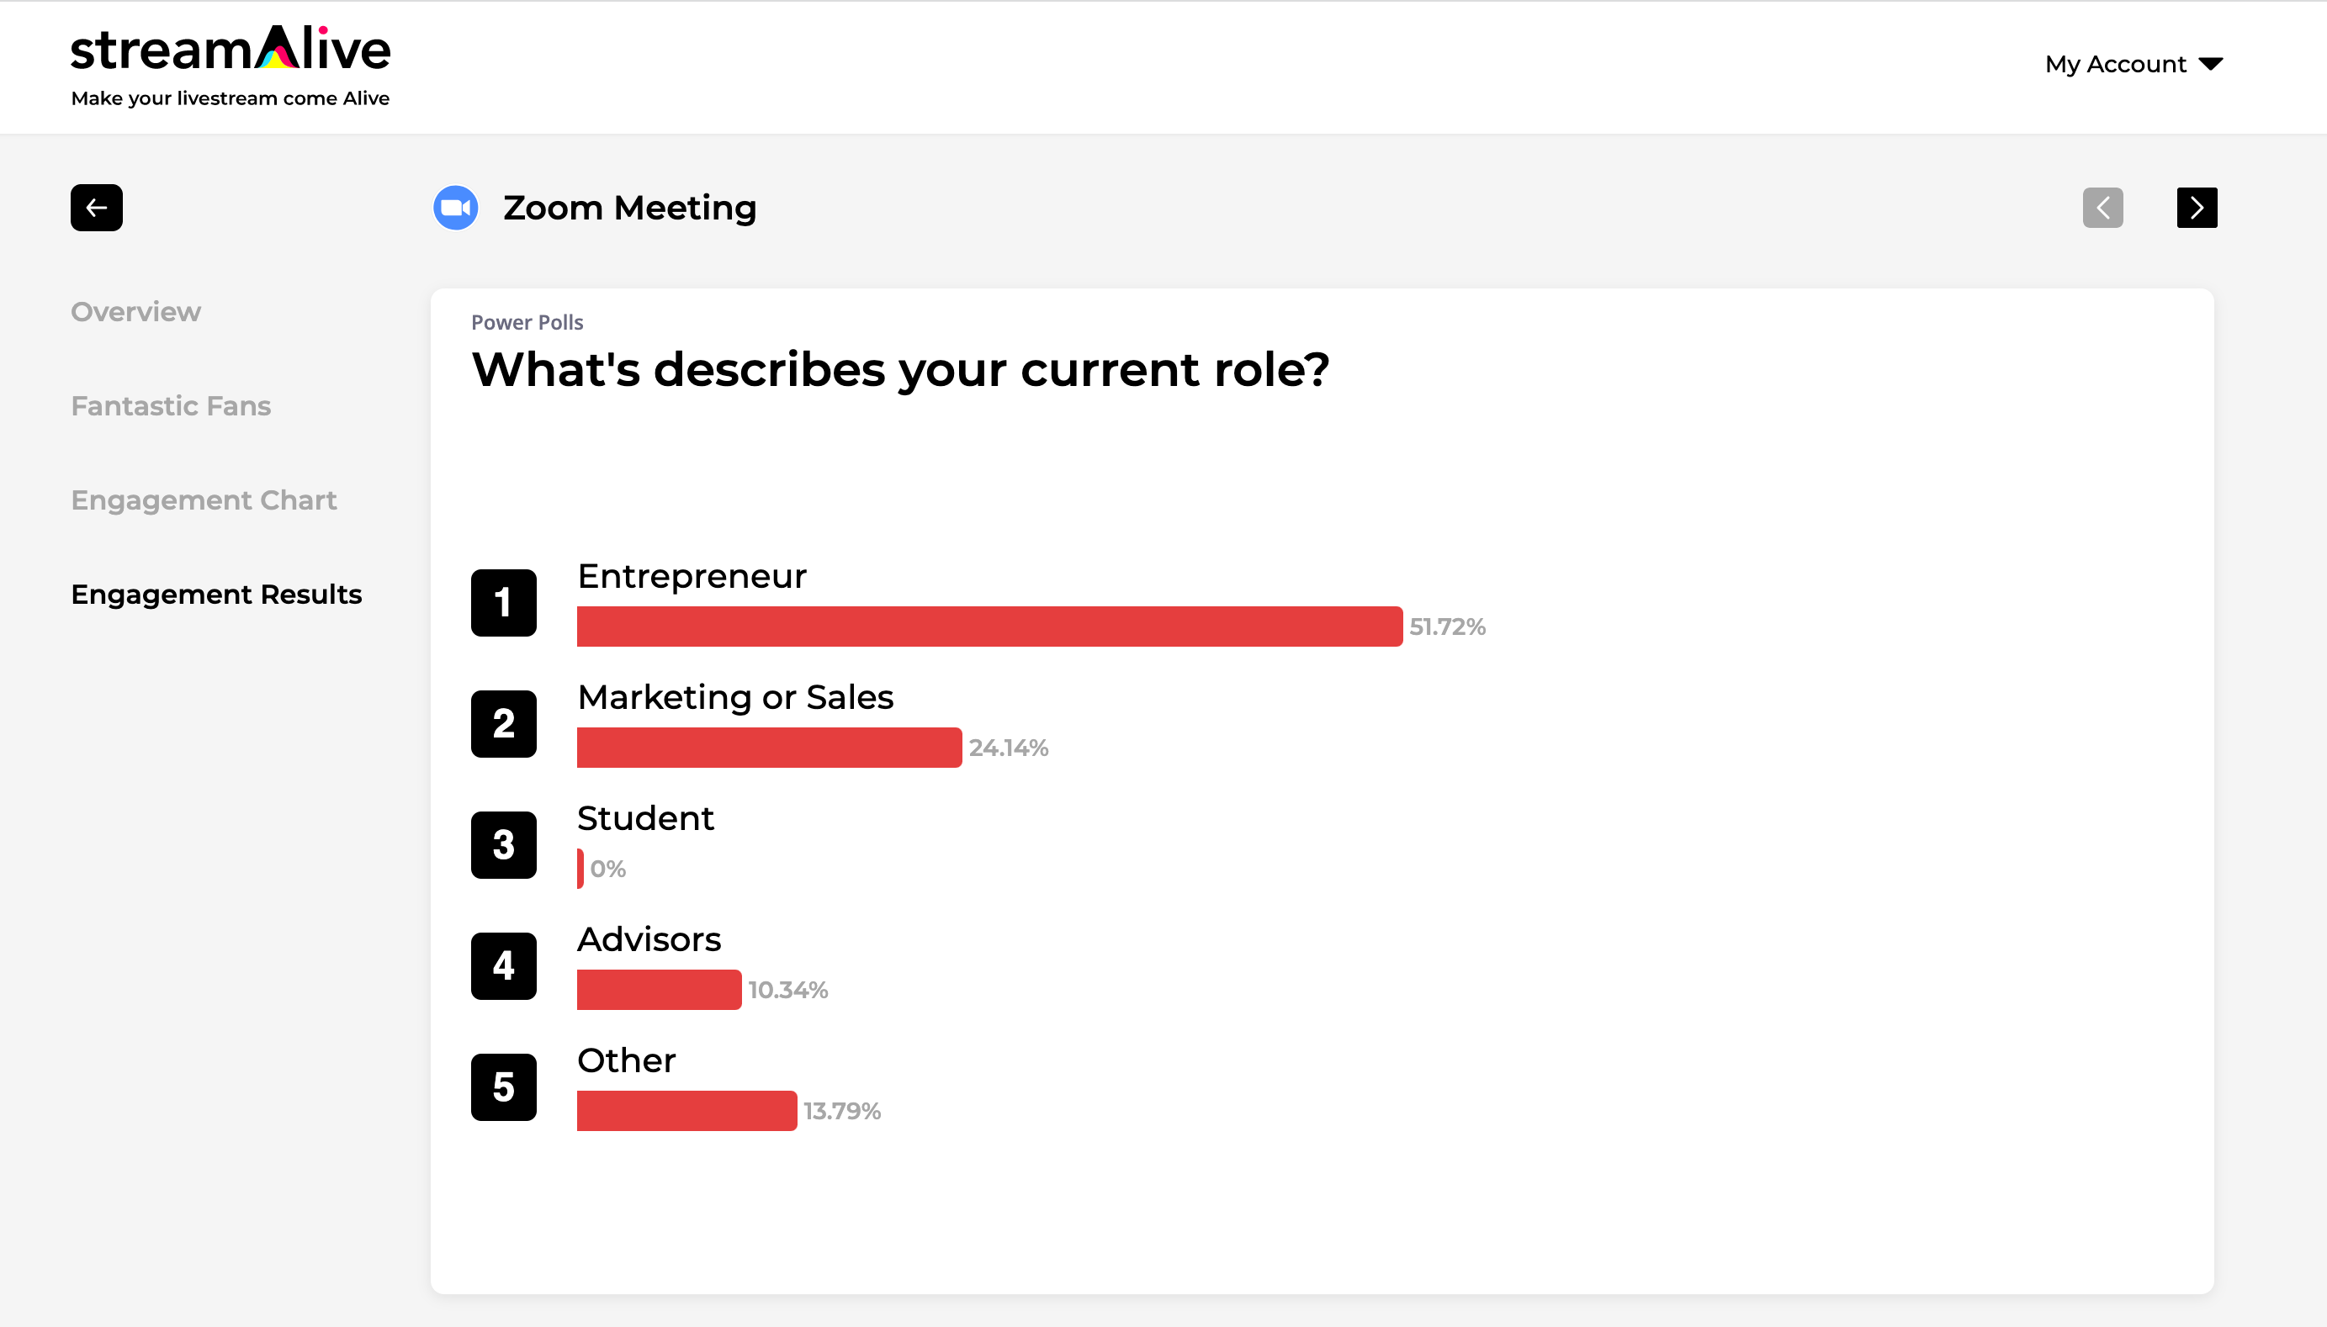Viewport: 2327px width, 1327px height.
Task: Click the back arrow button
Action: click(x=97, y=208)
